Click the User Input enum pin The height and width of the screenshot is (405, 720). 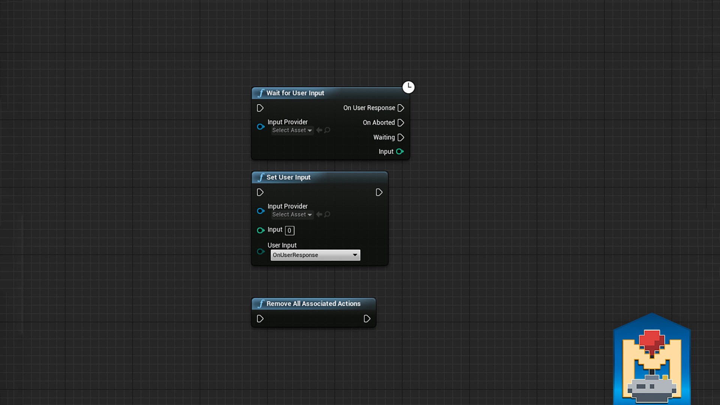[261, 251]
